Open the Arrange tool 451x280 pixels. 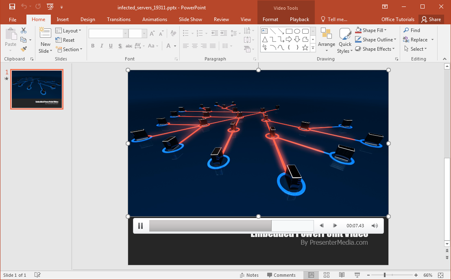coord(327,40)
